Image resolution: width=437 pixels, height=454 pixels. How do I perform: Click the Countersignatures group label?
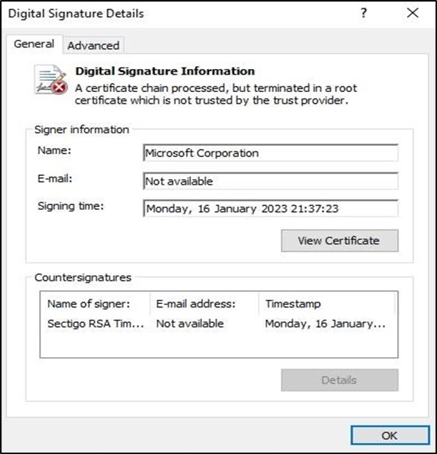point(83,278)
